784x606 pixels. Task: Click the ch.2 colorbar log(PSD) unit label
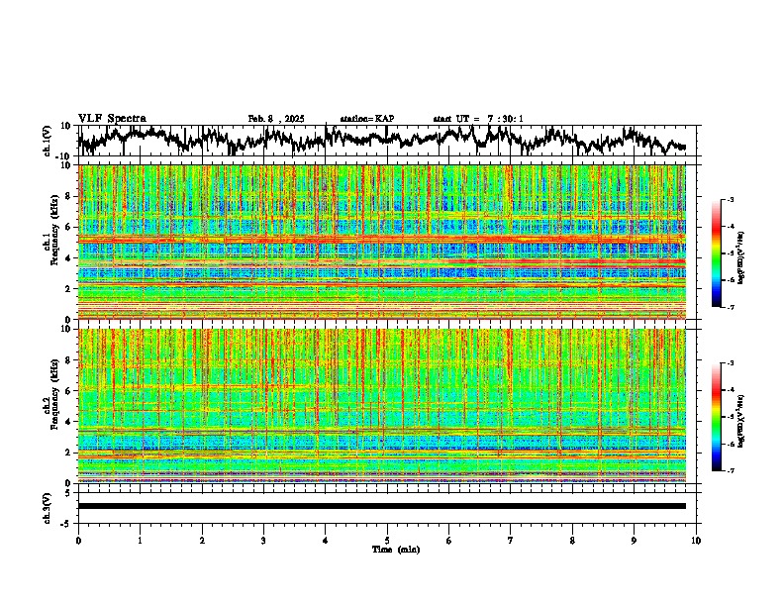click(x=740, y=422)
